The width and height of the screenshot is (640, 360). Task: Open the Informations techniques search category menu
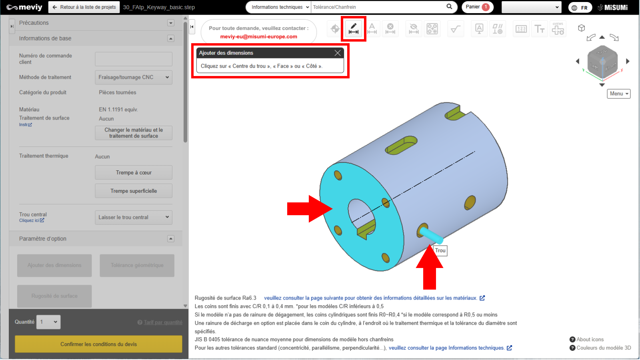pos(278,7)
